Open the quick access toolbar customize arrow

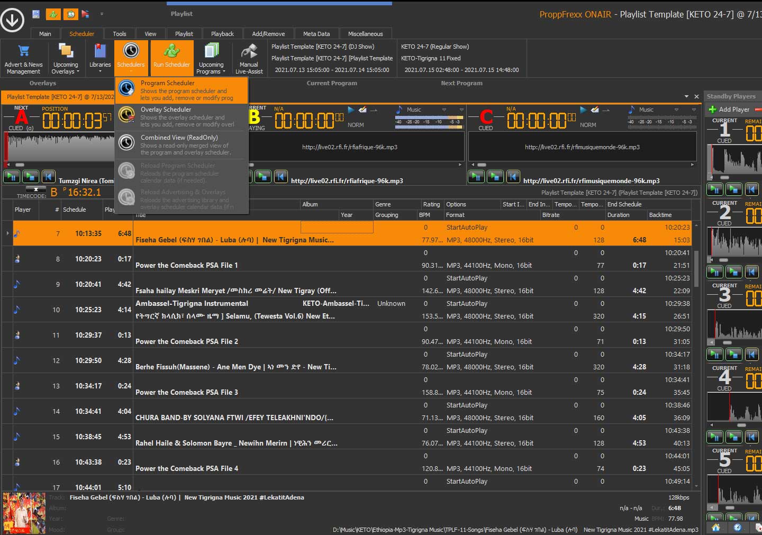(102, 14)
